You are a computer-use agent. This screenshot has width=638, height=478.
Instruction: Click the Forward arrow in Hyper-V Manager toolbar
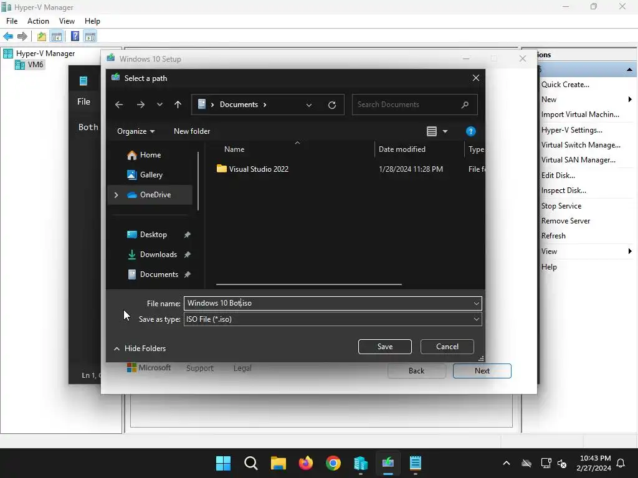(22, 37)
